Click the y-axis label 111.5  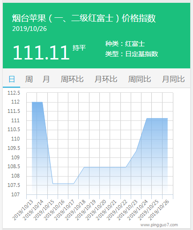[x=14, y=111]
